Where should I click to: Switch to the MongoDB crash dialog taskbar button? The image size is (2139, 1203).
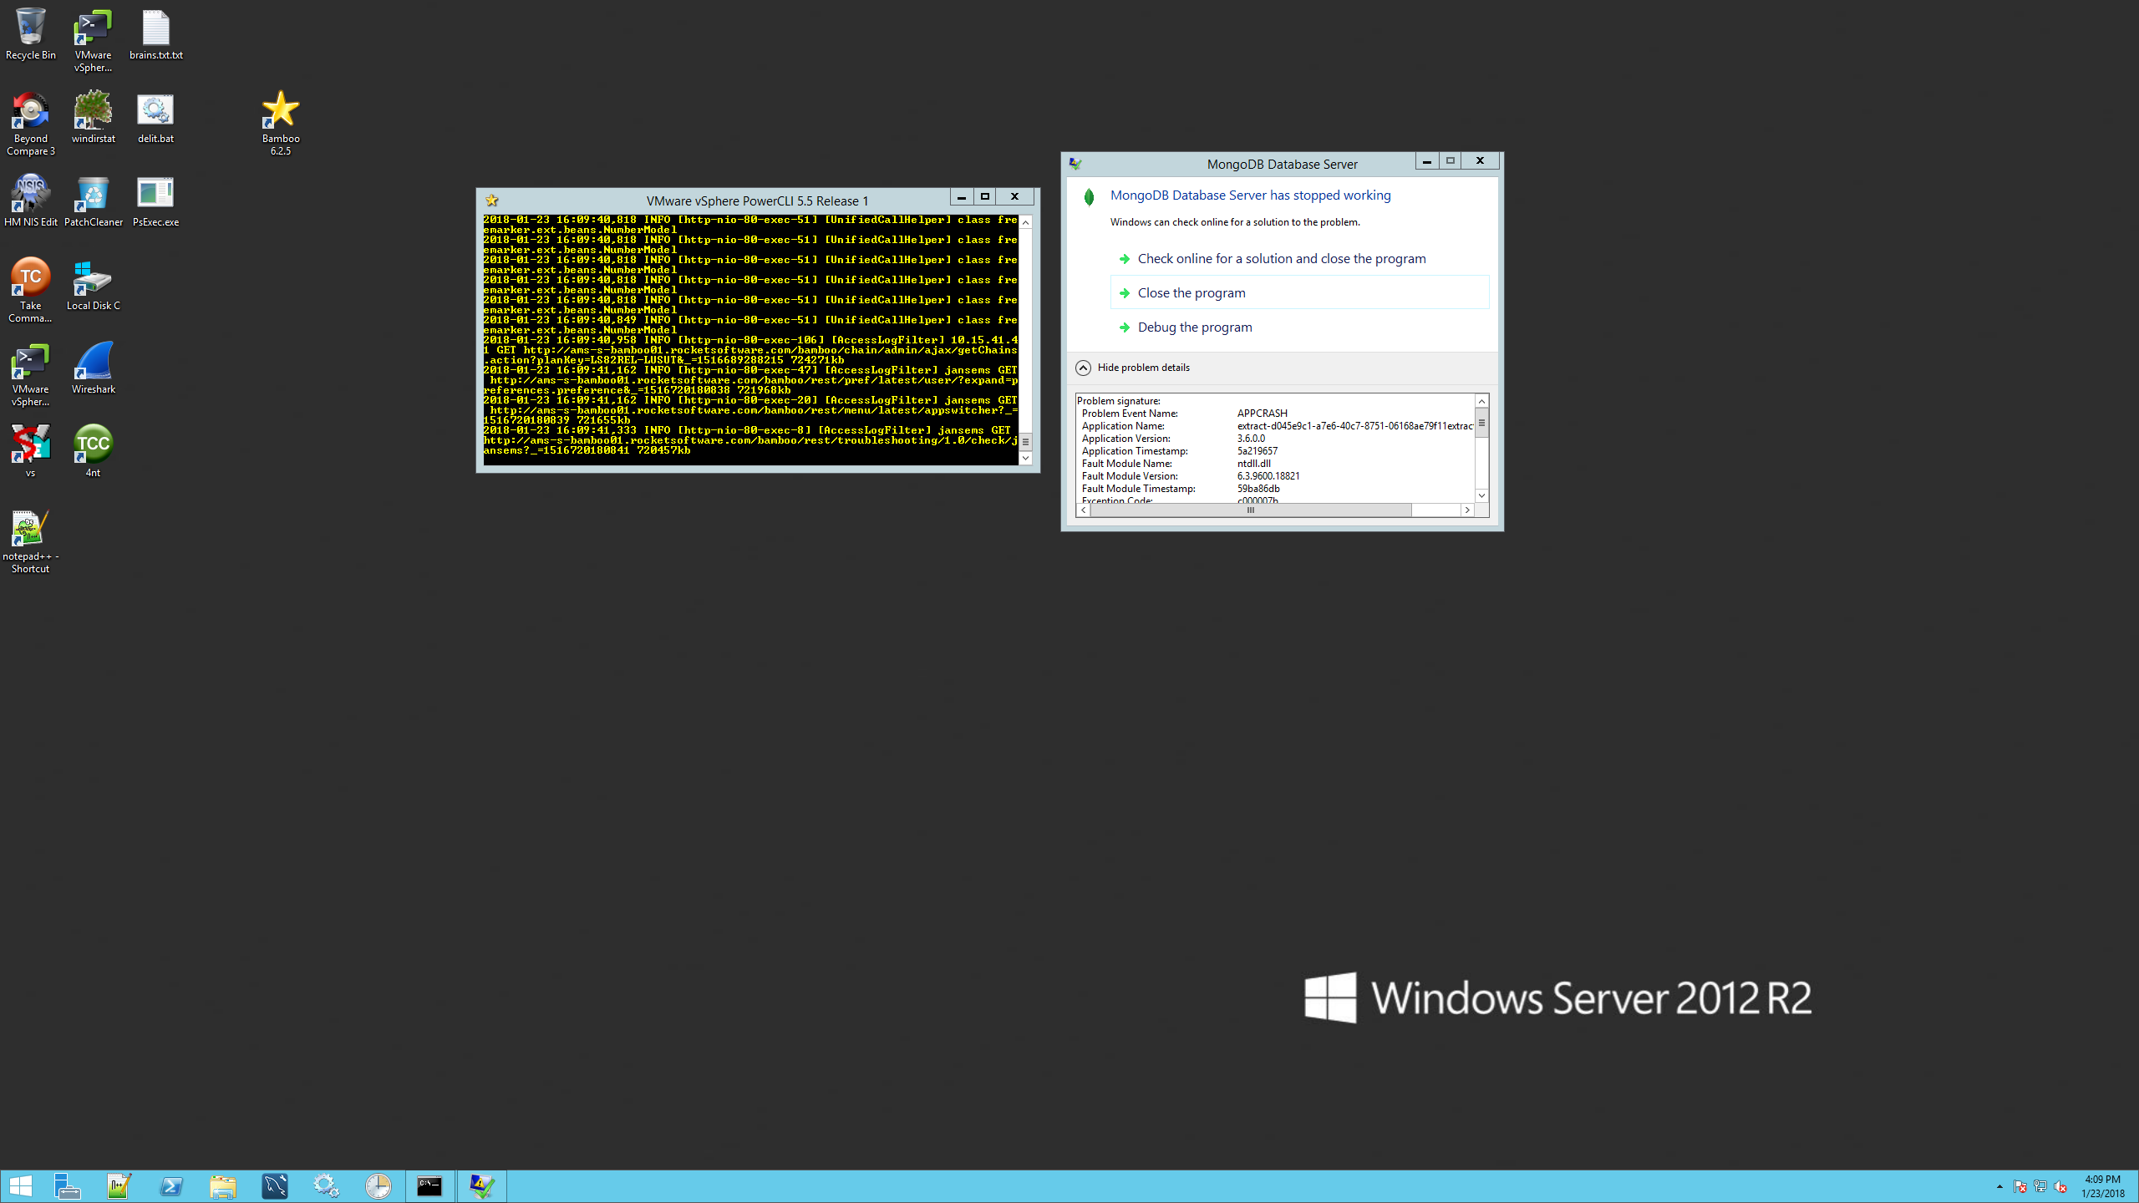coord(481,1186)
